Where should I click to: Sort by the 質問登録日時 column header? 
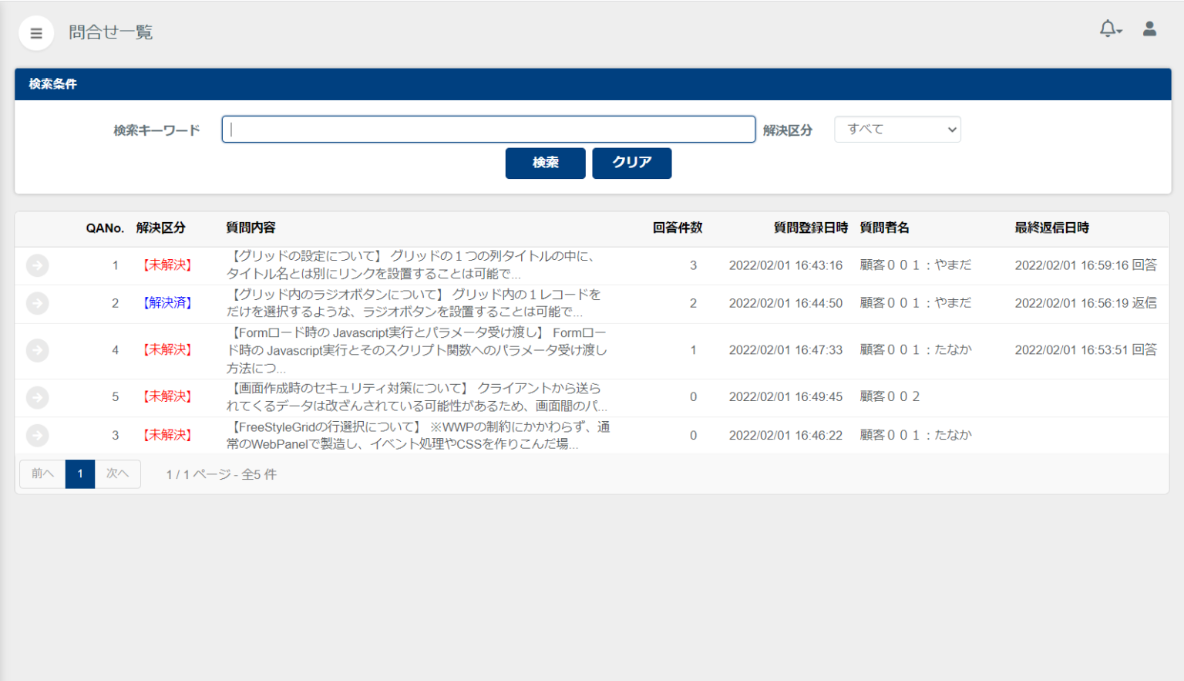pyautogui.click(x=810, y=228)
